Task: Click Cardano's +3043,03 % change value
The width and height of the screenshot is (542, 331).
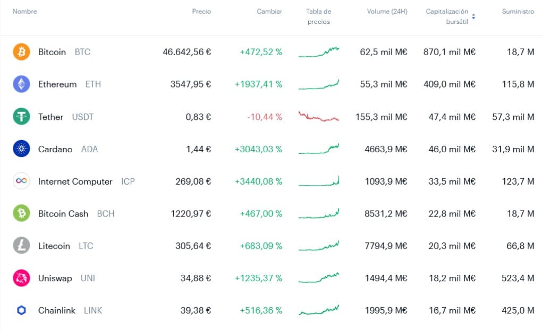Action: [258, 149]
